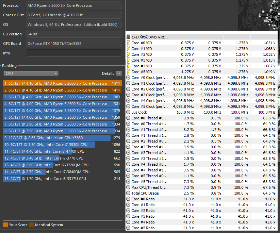The image size is (280, 233).
Task: Click the Max CPU/Thread Usage icon
Action: [x=128, y=187]
